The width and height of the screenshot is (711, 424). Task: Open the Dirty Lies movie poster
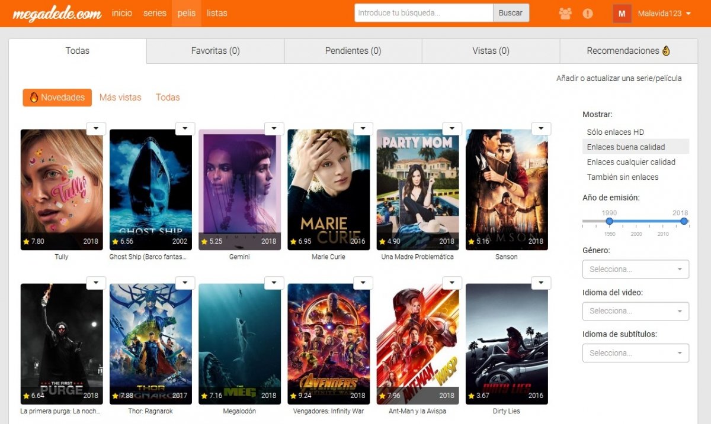pyautogui.click(x=507, y=344)
